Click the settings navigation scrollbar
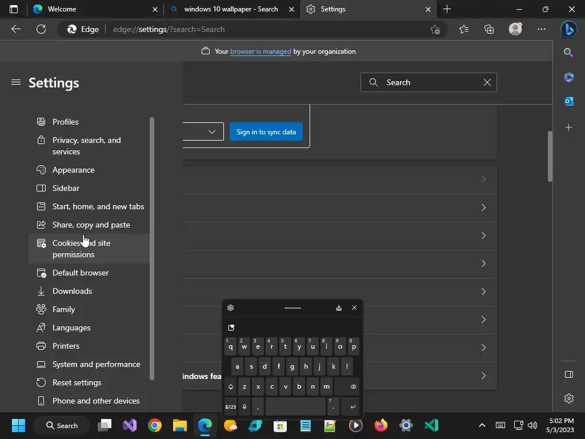The height and width of the screenshot is (439, 585). [151, 249]
